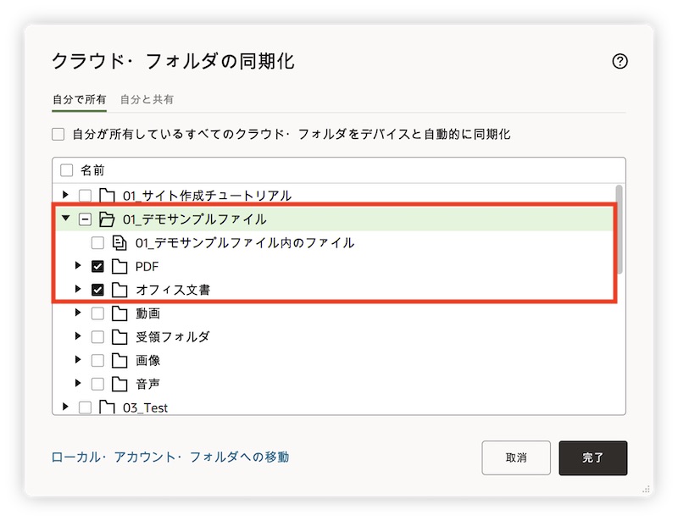Expand the 01_サイト作成チュートリアル folder
Screen dimensions: 678x521
66,196
